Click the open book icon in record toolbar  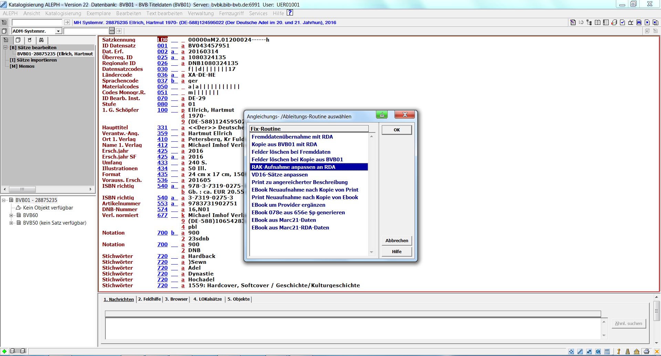598,23
